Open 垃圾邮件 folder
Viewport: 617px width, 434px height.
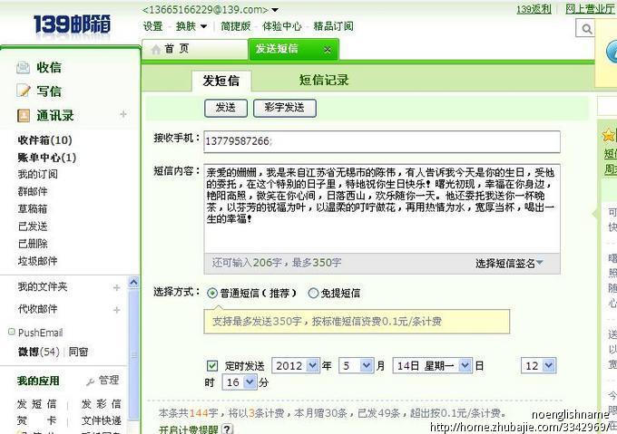38,261
